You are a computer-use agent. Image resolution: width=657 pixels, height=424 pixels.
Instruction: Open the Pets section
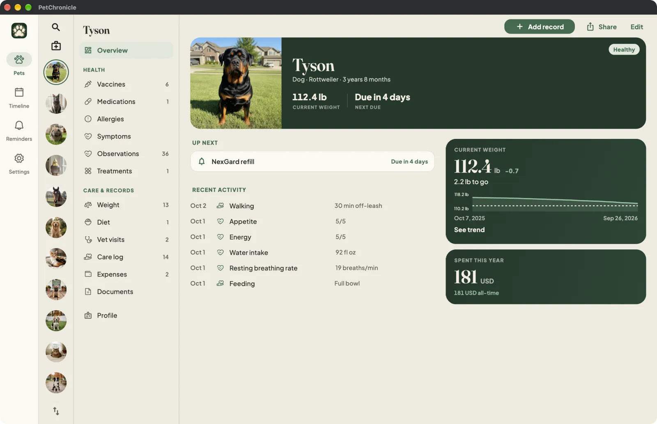coord(19,64)
